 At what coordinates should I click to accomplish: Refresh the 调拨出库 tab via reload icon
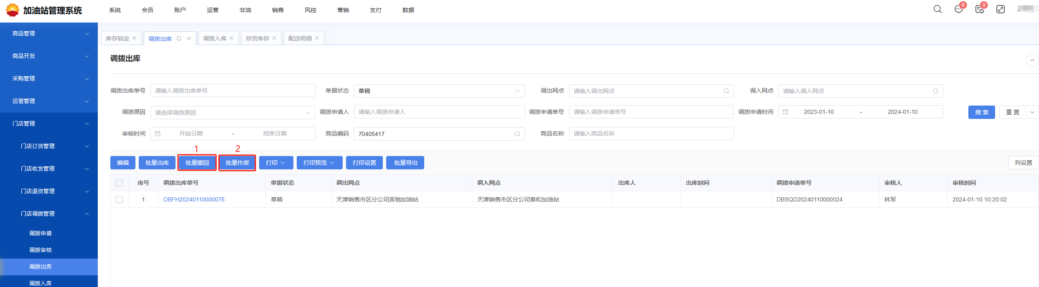point(179,38)
